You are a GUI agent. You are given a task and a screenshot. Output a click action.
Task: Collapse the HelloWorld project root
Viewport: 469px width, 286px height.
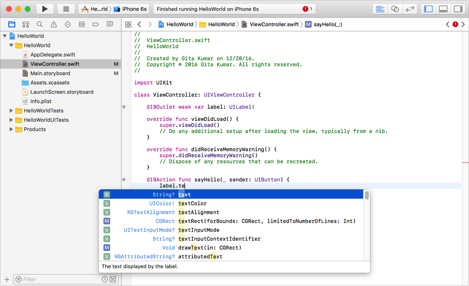point(5,36)
